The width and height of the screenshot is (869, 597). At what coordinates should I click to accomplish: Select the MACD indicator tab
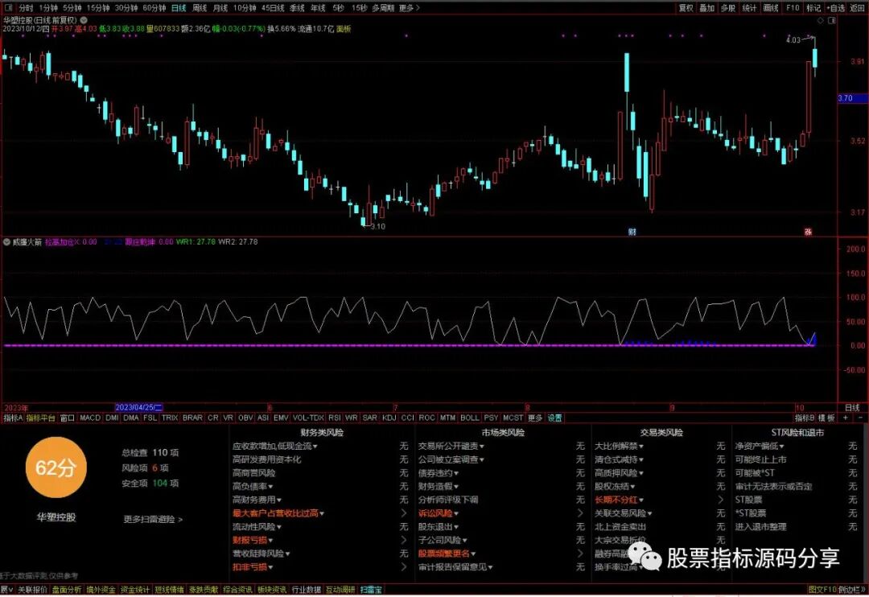pos(90,418)
